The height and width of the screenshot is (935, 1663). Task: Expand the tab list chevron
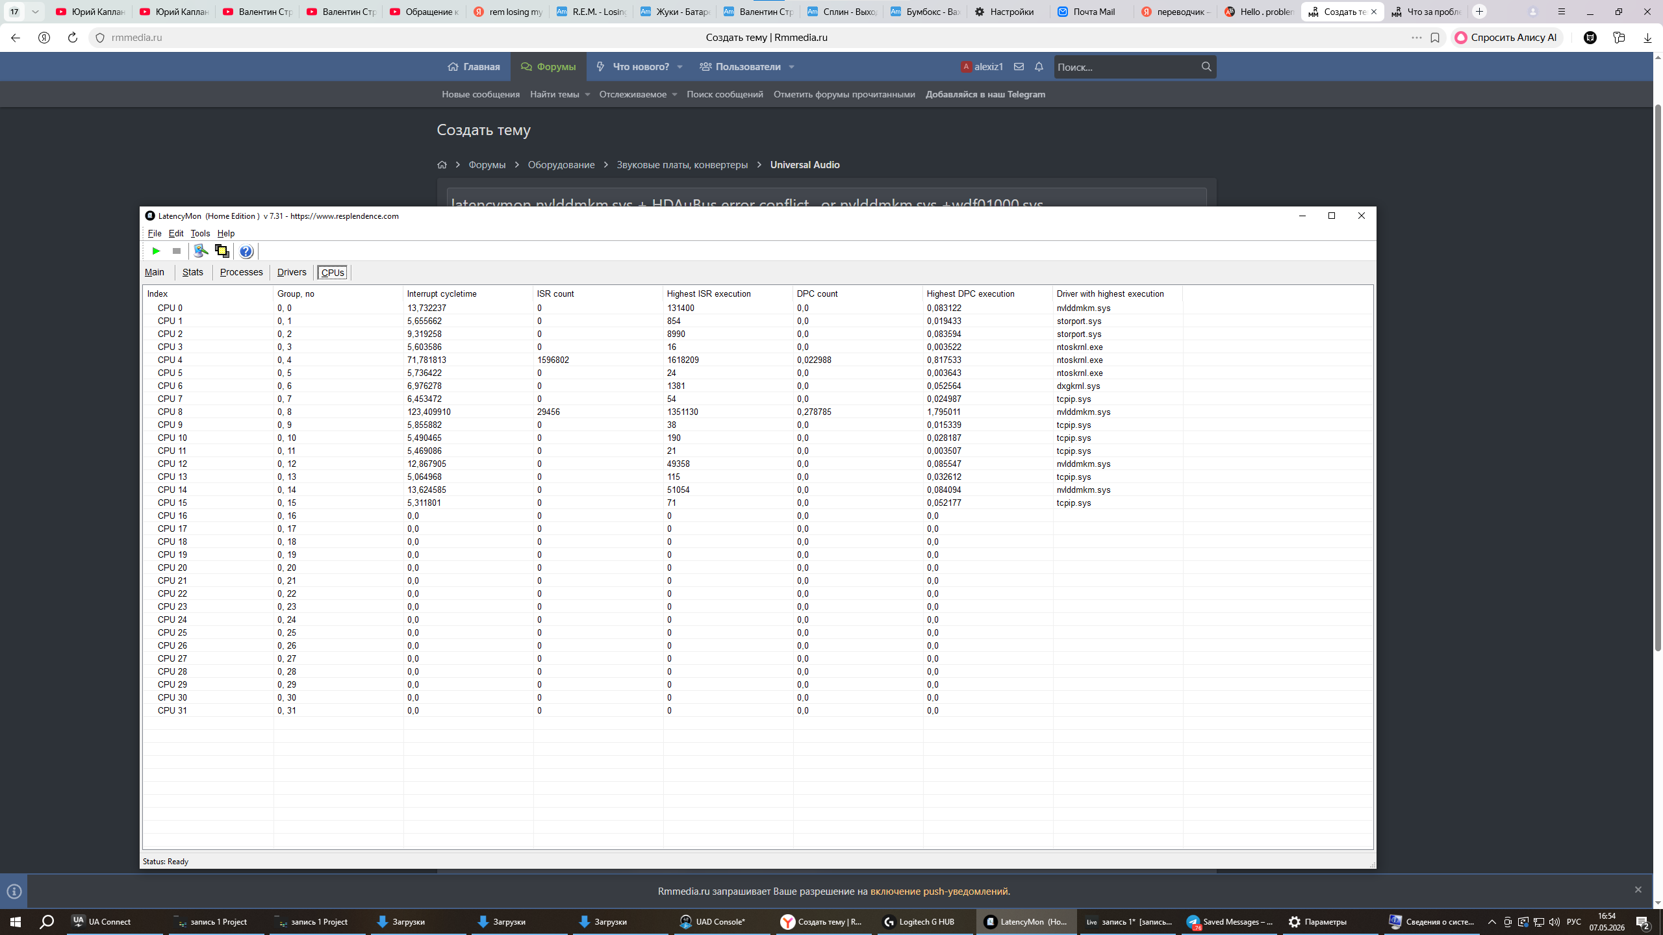pyautogui.click(x=35, y=12)
